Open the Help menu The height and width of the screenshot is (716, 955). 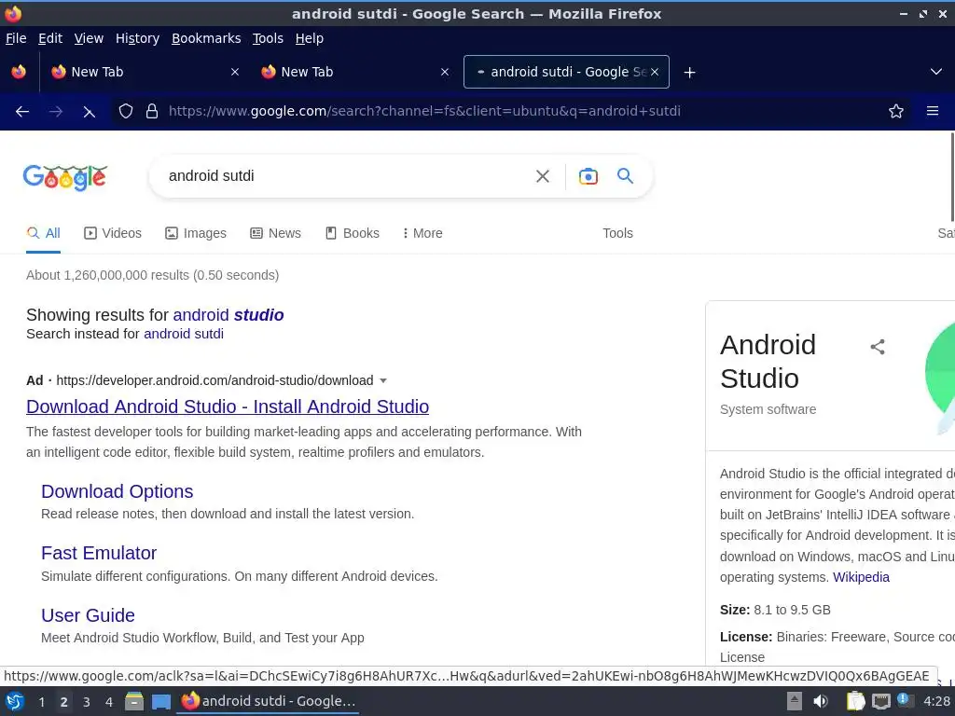(x=309, y=38)
